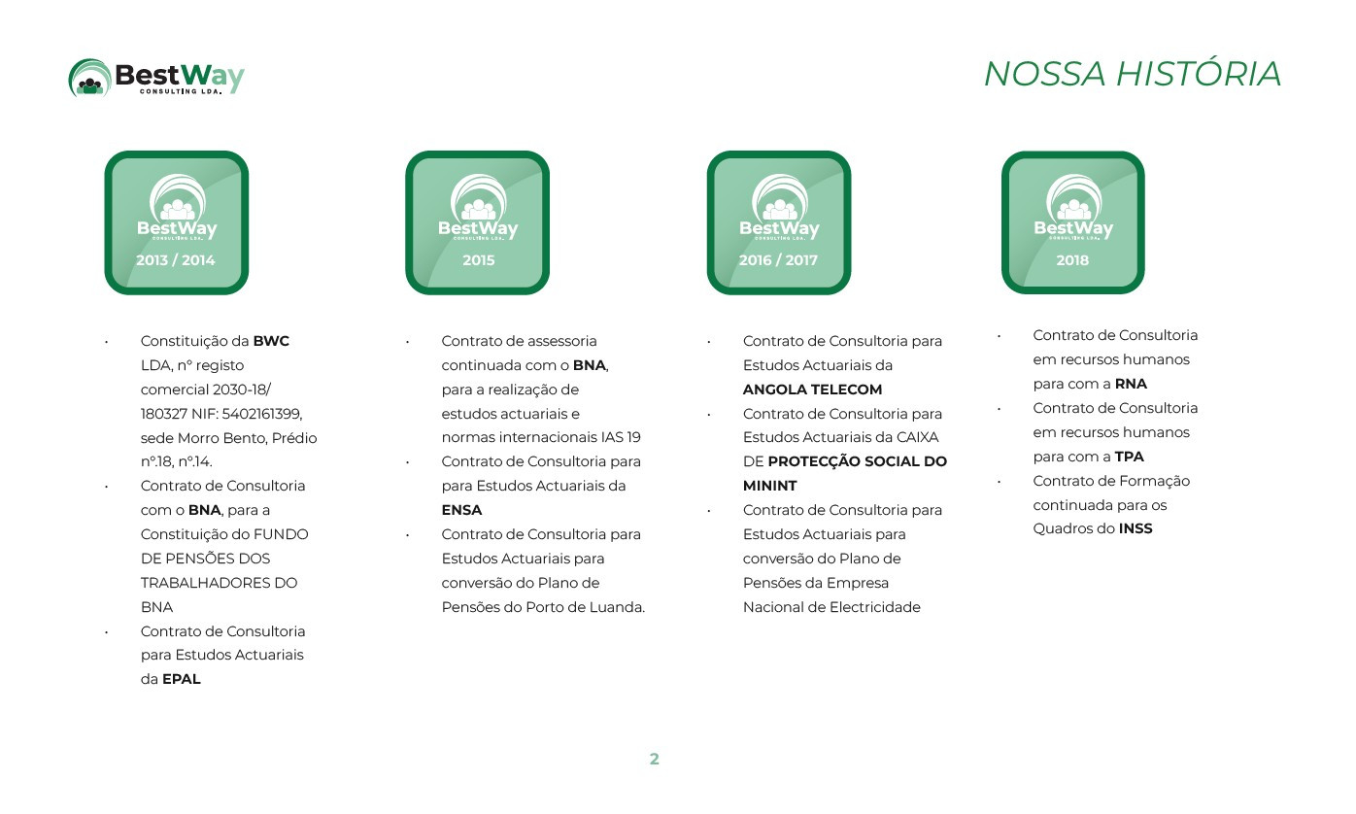Click the Porto de Luanda text line

pyautogui.click(x=543, y=607)
